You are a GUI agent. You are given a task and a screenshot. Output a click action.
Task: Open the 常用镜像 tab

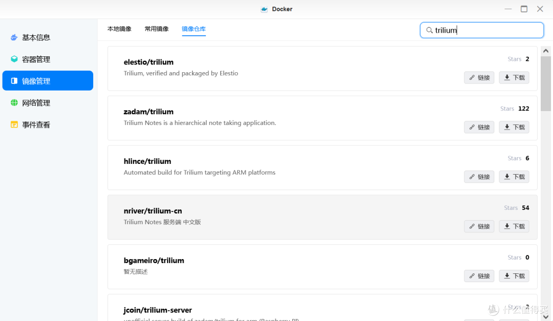click(157, 29)
